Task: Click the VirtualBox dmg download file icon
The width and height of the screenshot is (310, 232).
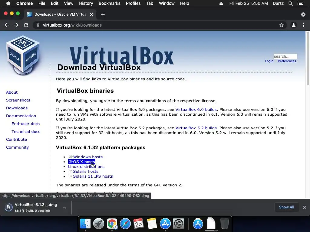Action: [8, 207]
